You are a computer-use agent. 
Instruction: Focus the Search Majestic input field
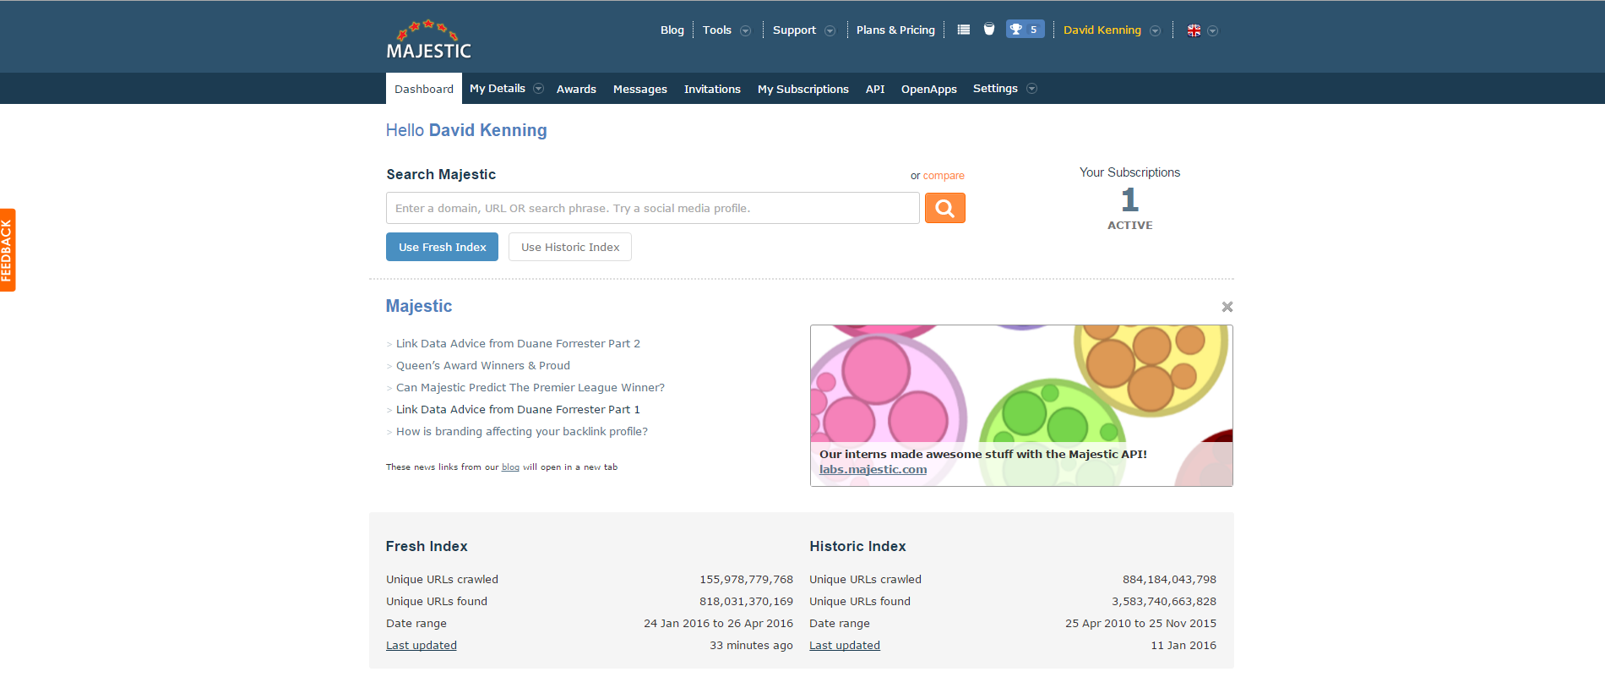click(x=653, y=208)
